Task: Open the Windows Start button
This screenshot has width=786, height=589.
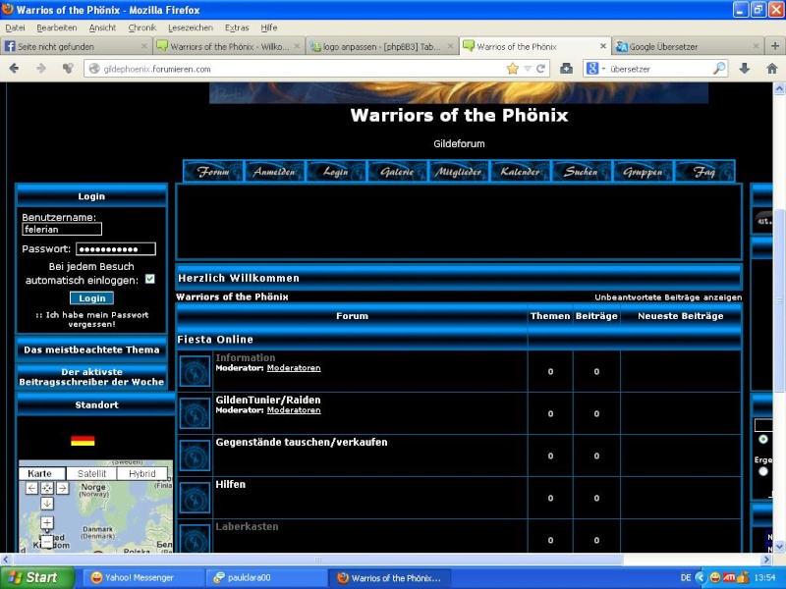Action: tap(37, 577)
